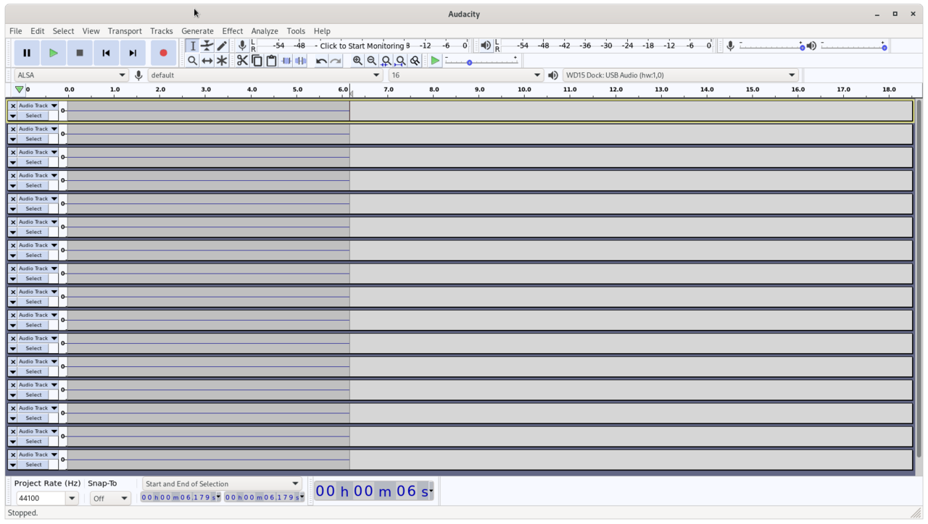Click the Play-at-speed green icon
Image resolution: width=928 pixels, height=524 pixels.
coord(435,61)
